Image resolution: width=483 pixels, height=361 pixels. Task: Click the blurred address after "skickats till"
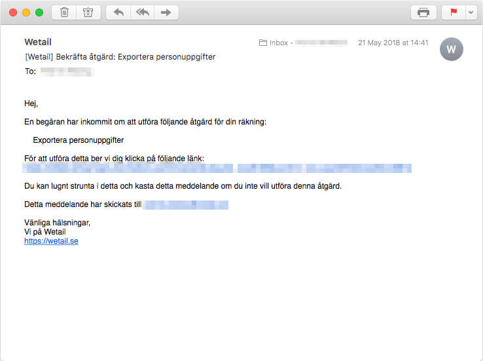pos(186,205)
